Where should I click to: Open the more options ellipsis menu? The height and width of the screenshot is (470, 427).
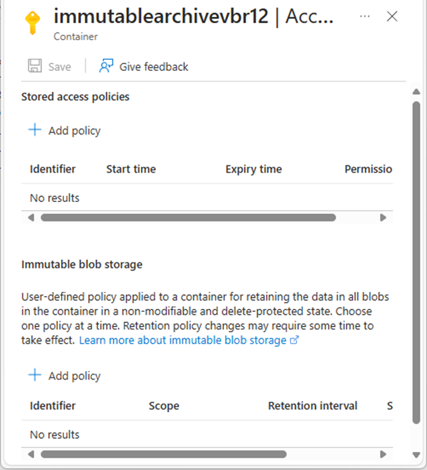point(365,16)
